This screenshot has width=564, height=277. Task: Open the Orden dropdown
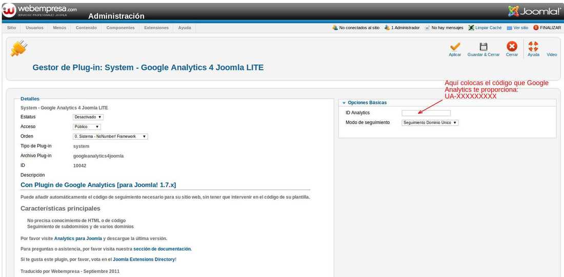pyautogui.click(x=110, y=137)
